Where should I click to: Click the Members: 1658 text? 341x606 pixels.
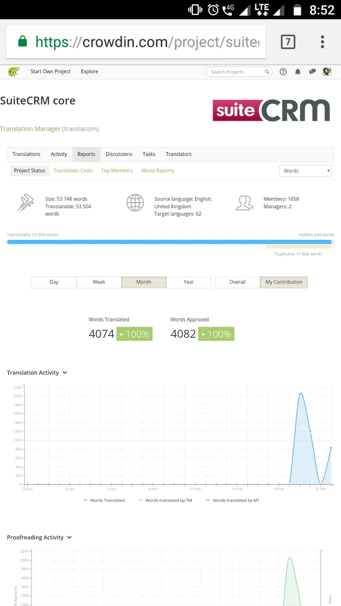click(x=281, y=199)
